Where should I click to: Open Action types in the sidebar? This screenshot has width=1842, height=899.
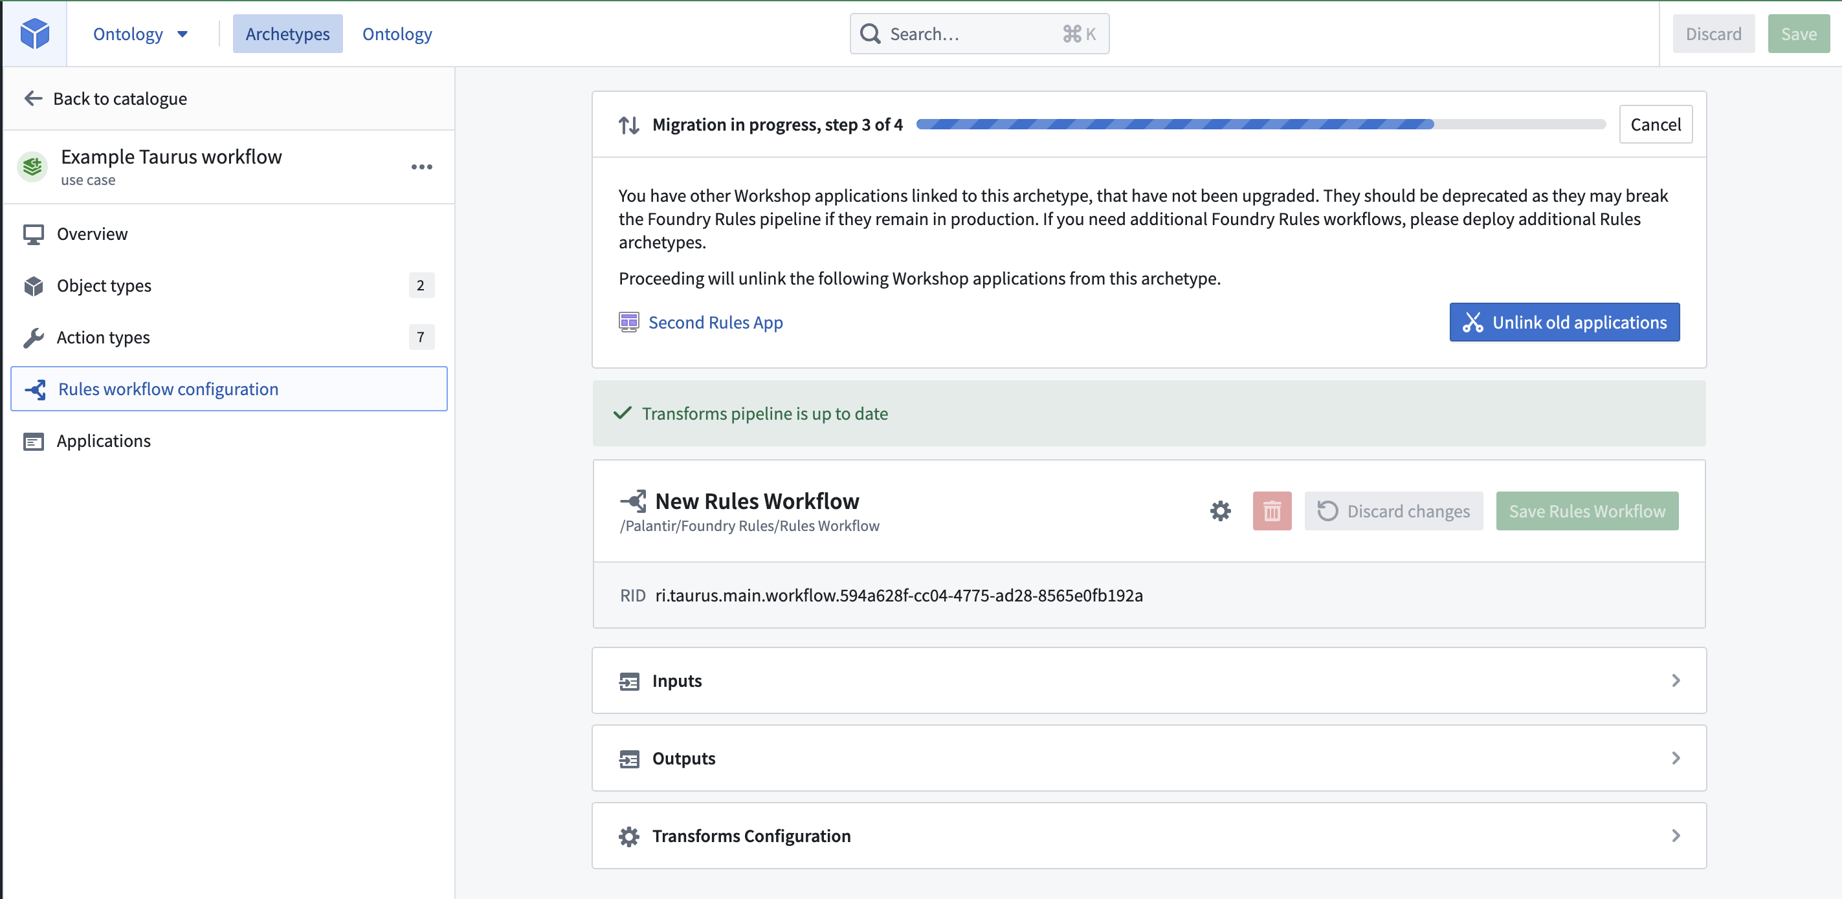[229, 336]
